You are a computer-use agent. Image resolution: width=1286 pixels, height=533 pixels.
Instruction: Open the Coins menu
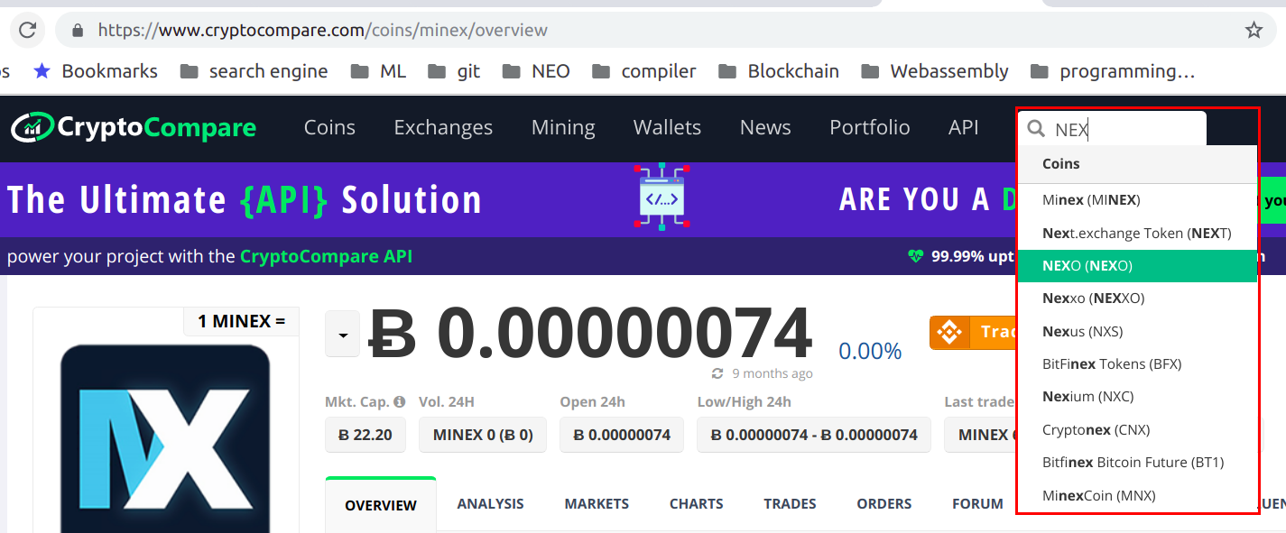pyautogui.click(x=329, y=128)
